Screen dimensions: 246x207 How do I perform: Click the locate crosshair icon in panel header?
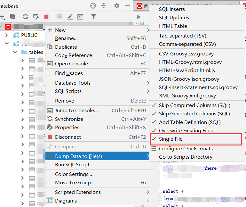pos(93,6)
